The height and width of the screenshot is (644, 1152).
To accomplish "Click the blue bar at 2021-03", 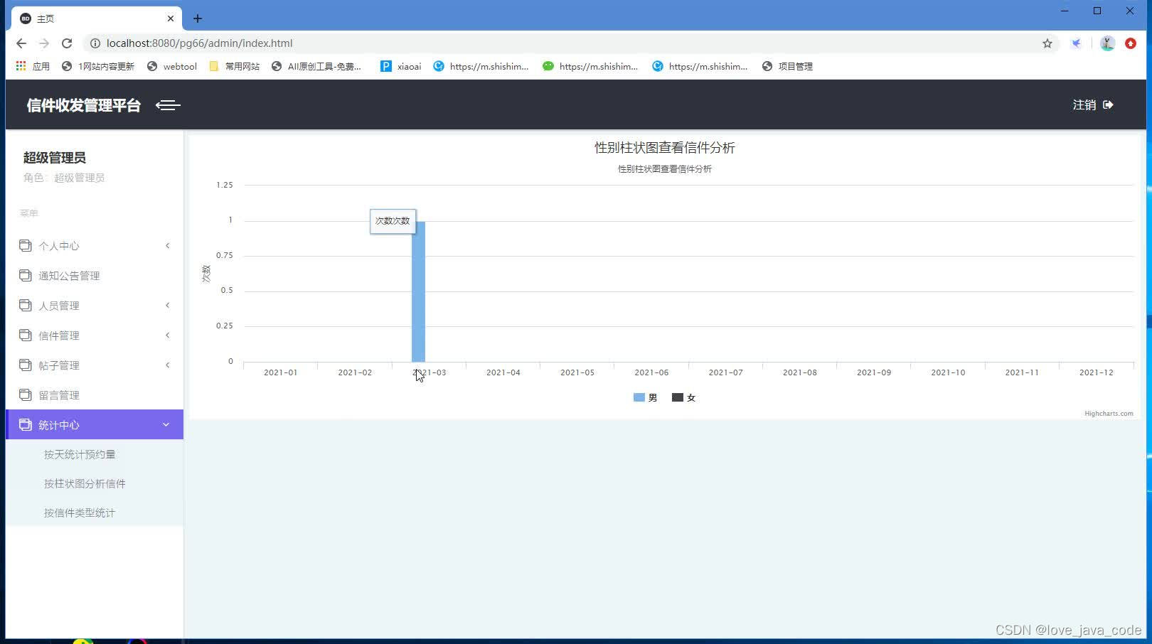I will [x=418, y=291].
